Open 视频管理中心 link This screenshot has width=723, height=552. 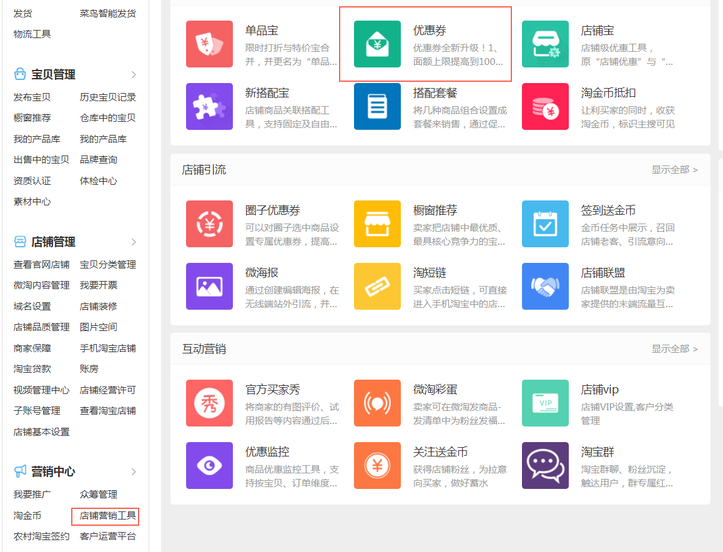coord(41,390)
